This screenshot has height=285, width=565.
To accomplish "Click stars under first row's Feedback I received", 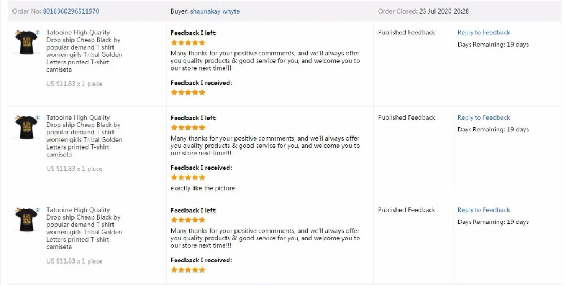I will click(188, 93).
